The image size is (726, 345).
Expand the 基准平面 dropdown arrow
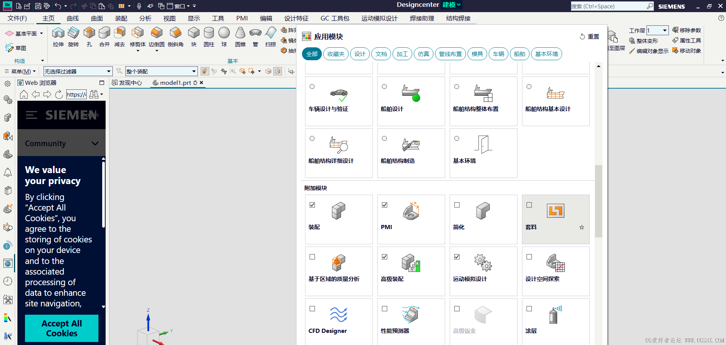tap(42, 33)
